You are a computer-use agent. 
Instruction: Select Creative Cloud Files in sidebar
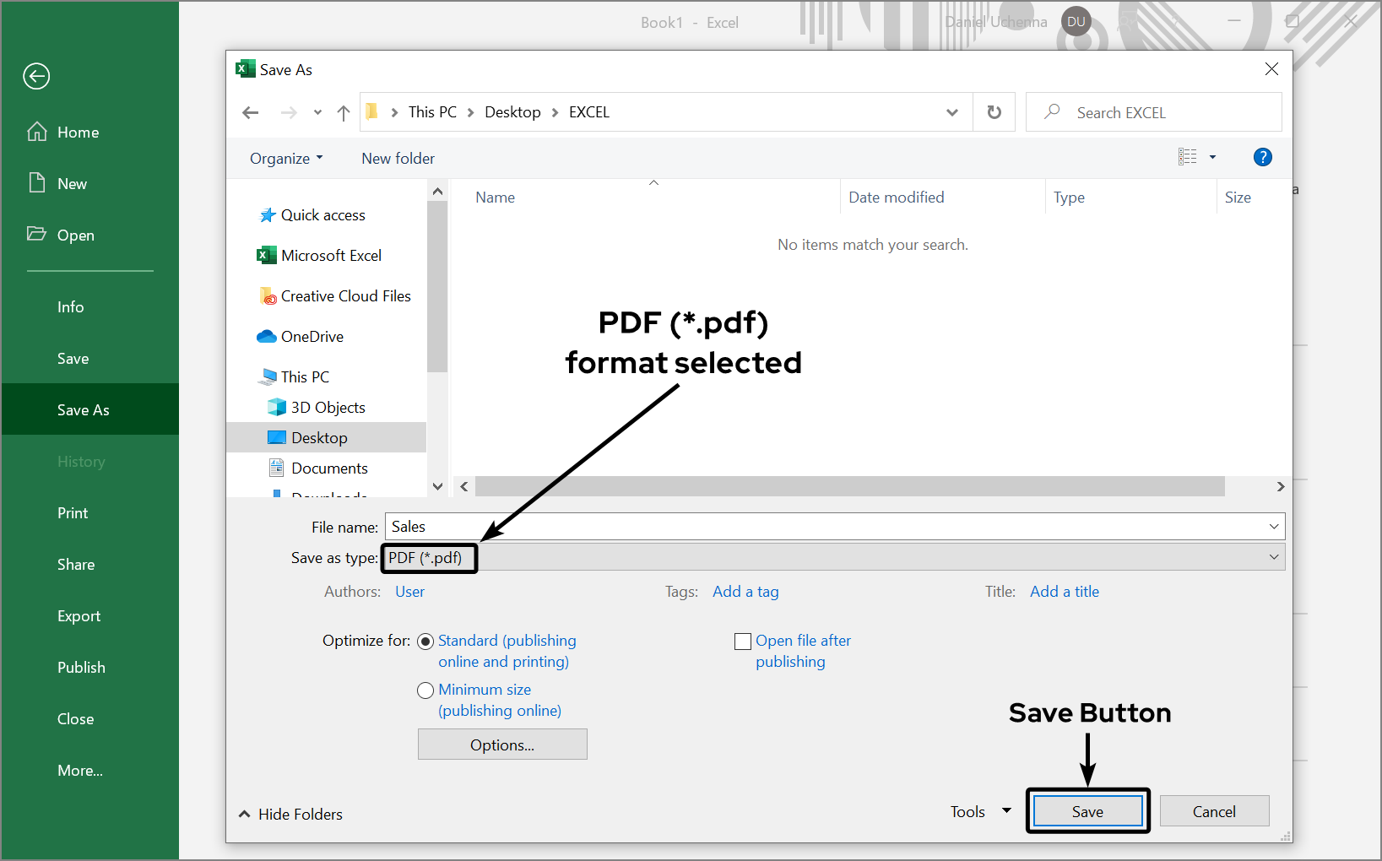[x=345, y=295]
